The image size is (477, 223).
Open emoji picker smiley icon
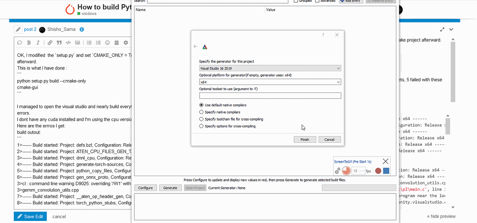107,43
